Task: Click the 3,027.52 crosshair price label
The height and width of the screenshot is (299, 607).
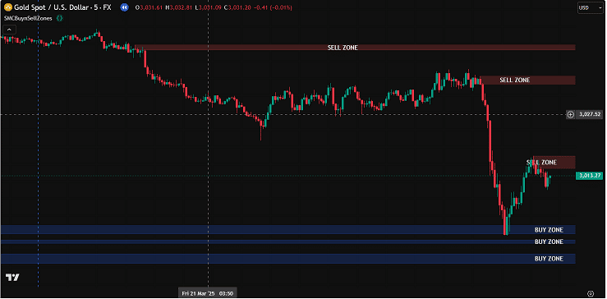Action: (590, 114)
